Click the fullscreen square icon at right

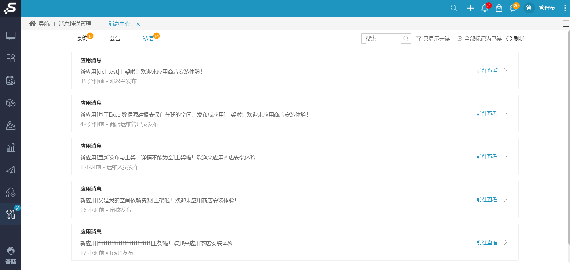click(x=566, y=24)
